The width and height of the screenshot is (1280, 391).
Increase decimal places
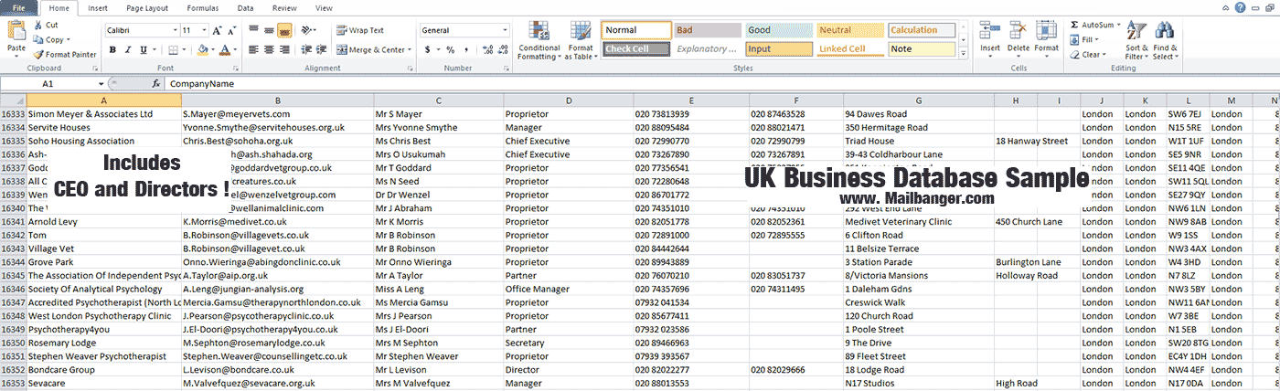pos(485,49)
